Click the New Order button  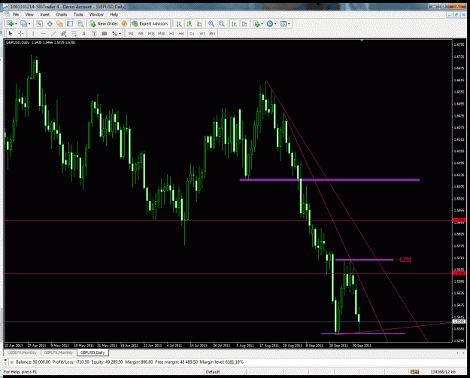pos(104,23)
